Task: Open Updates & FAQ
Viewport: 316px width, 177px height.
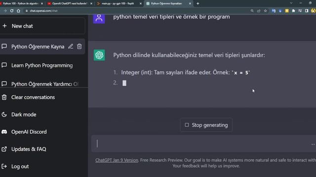Action: pyautogui.click(x=29, y=149)
